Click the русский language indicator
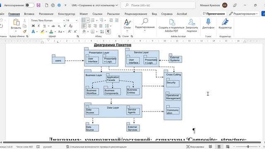 48,147
